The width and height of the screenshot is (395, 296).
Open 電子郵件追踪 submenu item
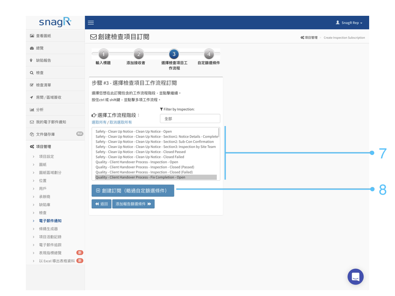(50, 245)
